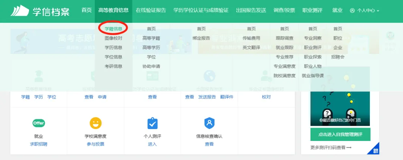Select 考研信息 in the submenu

pyautogui.click(x=113, y=66)
